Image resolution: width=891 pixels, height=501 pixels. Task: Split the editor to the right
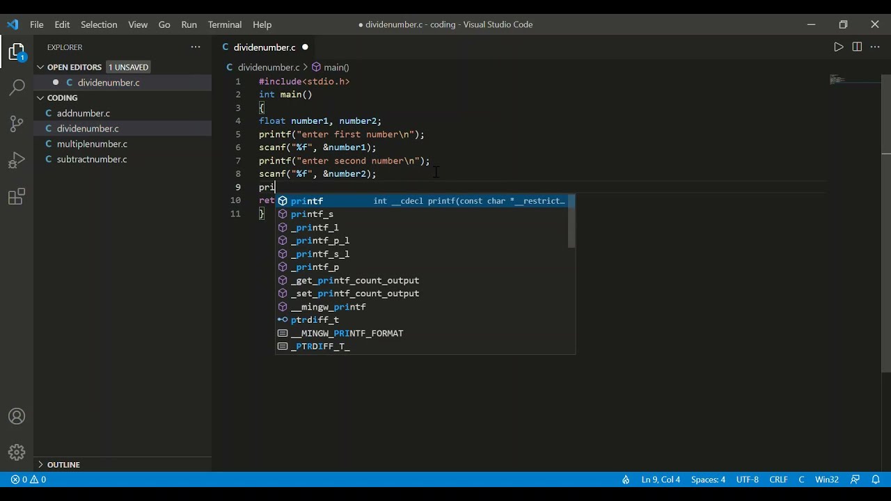[x=857, y=47]
